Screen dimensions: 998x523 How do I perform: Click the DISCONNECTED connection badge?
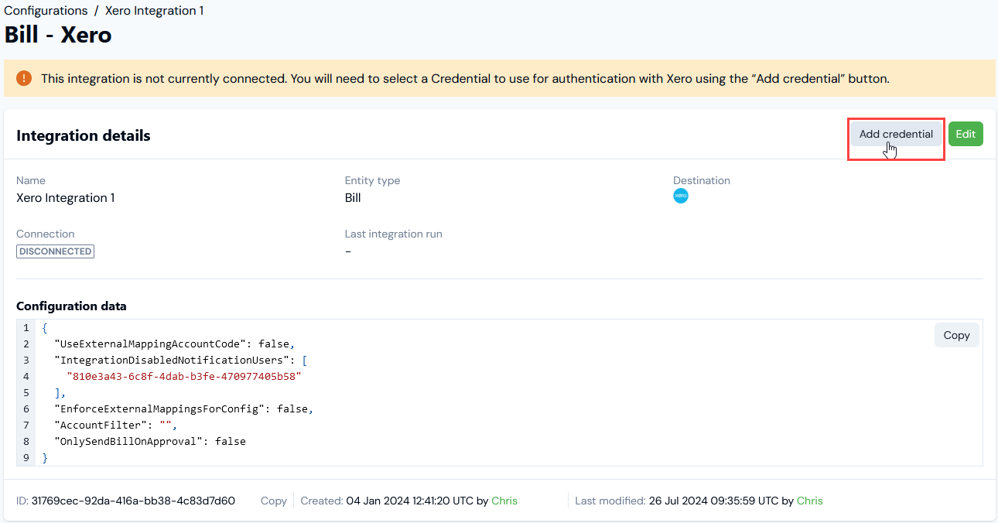[55, 251]
